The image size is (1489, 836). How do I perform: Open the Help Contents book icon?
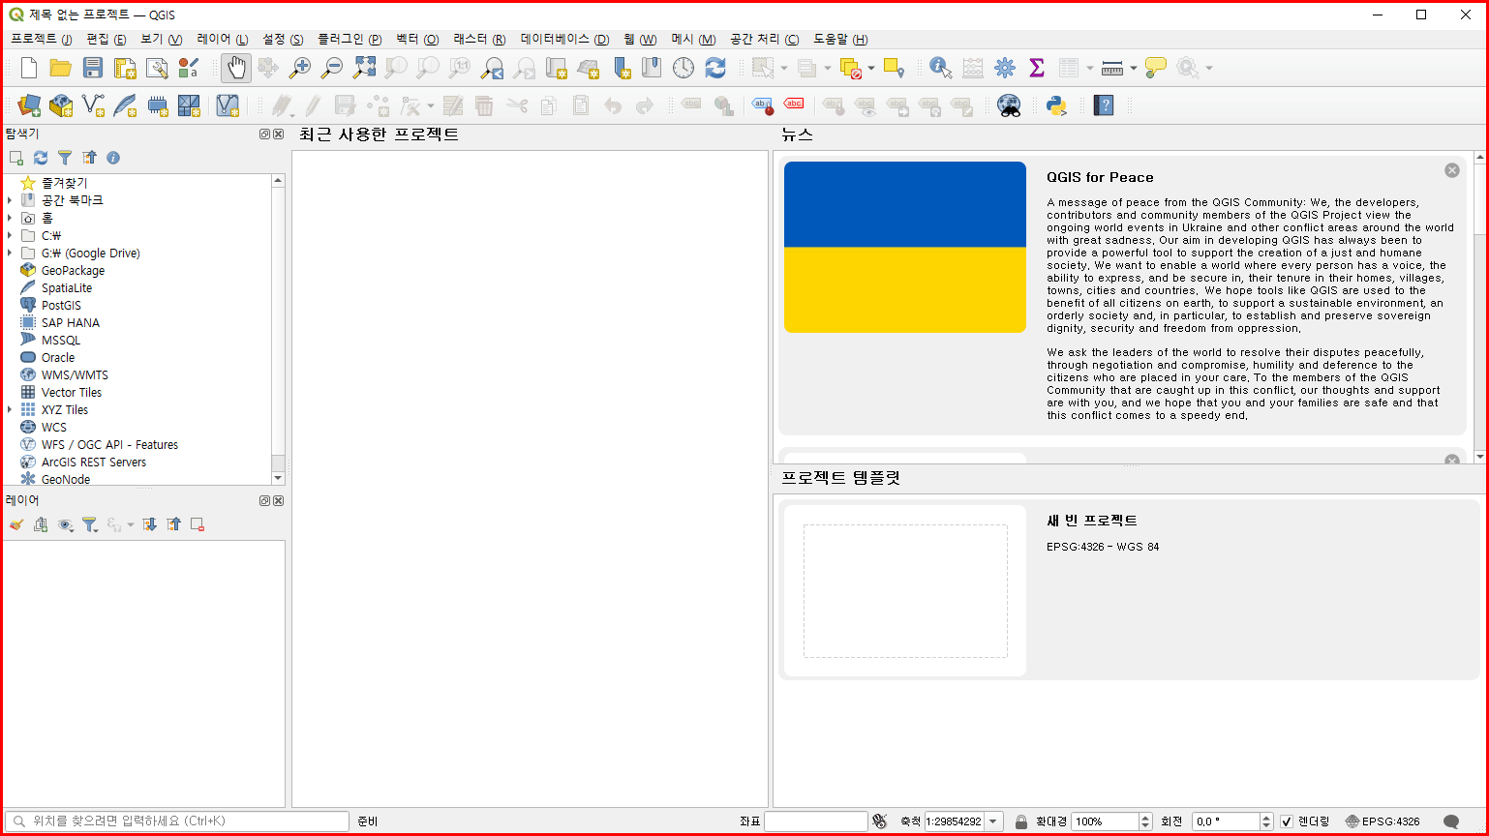1103,104
